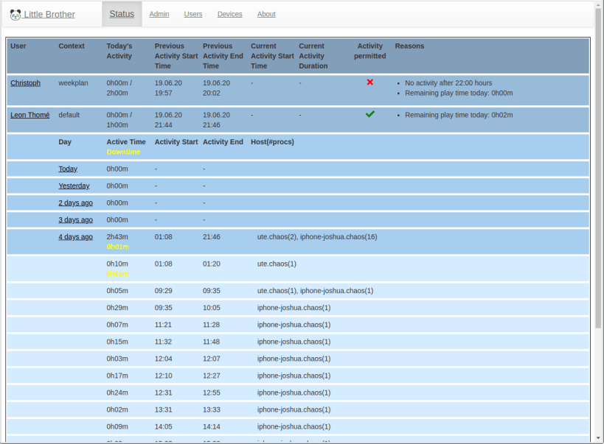
Task: Collapse the 4 days ago row
Action: pyautogui.click(x=75, y=236)
